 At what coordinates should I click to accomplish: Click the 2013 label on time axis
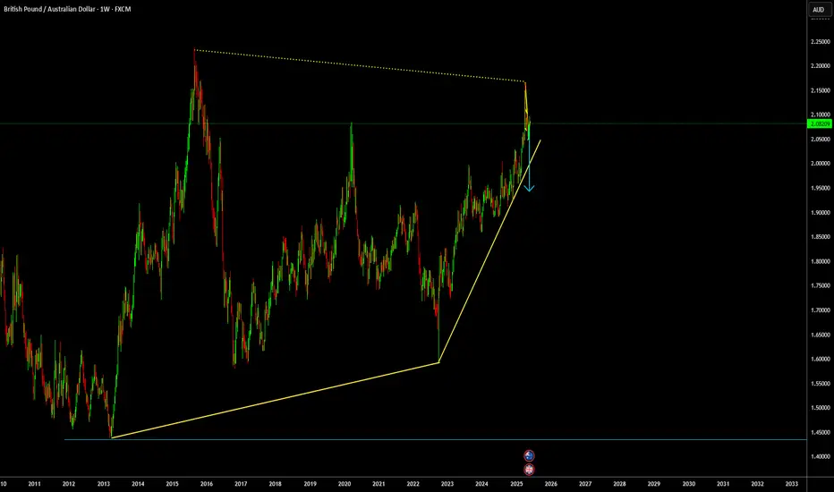coord(104,484)
